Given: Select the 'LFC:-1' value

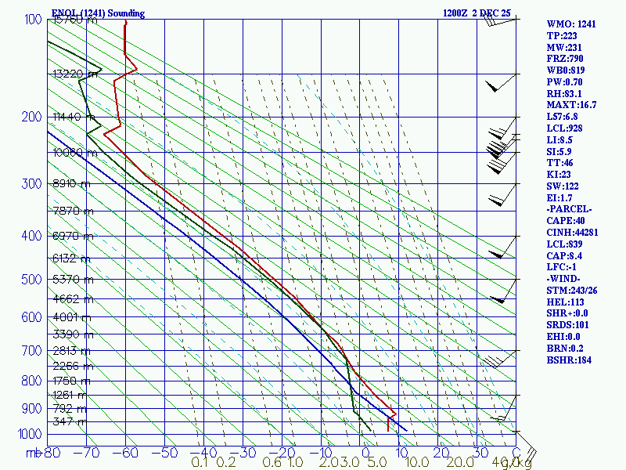Looking at the screenshot, I should (561, 266).
